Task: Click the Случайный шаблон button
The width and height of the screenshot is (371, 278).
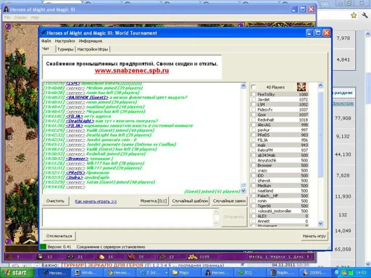Action: click(190, 201)
